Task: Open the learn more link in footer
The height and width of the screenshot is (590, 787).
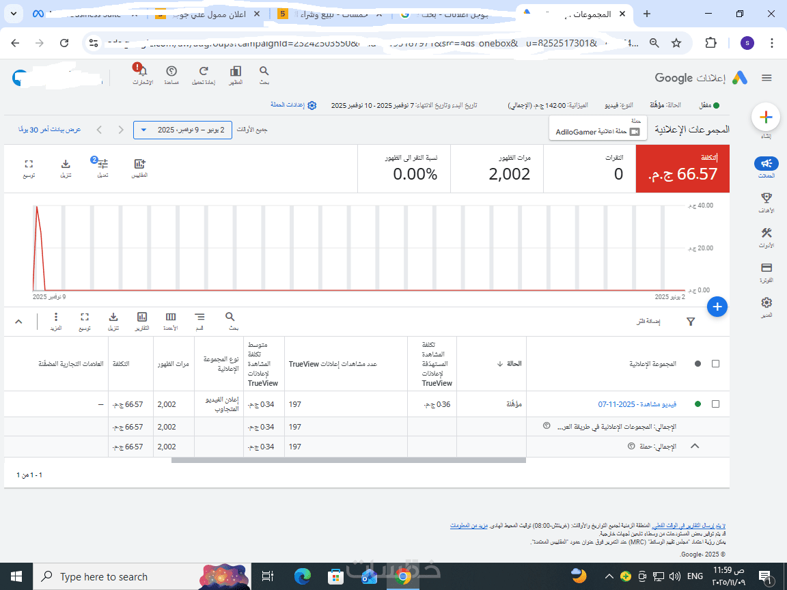Action: click(x=469, y=526)
